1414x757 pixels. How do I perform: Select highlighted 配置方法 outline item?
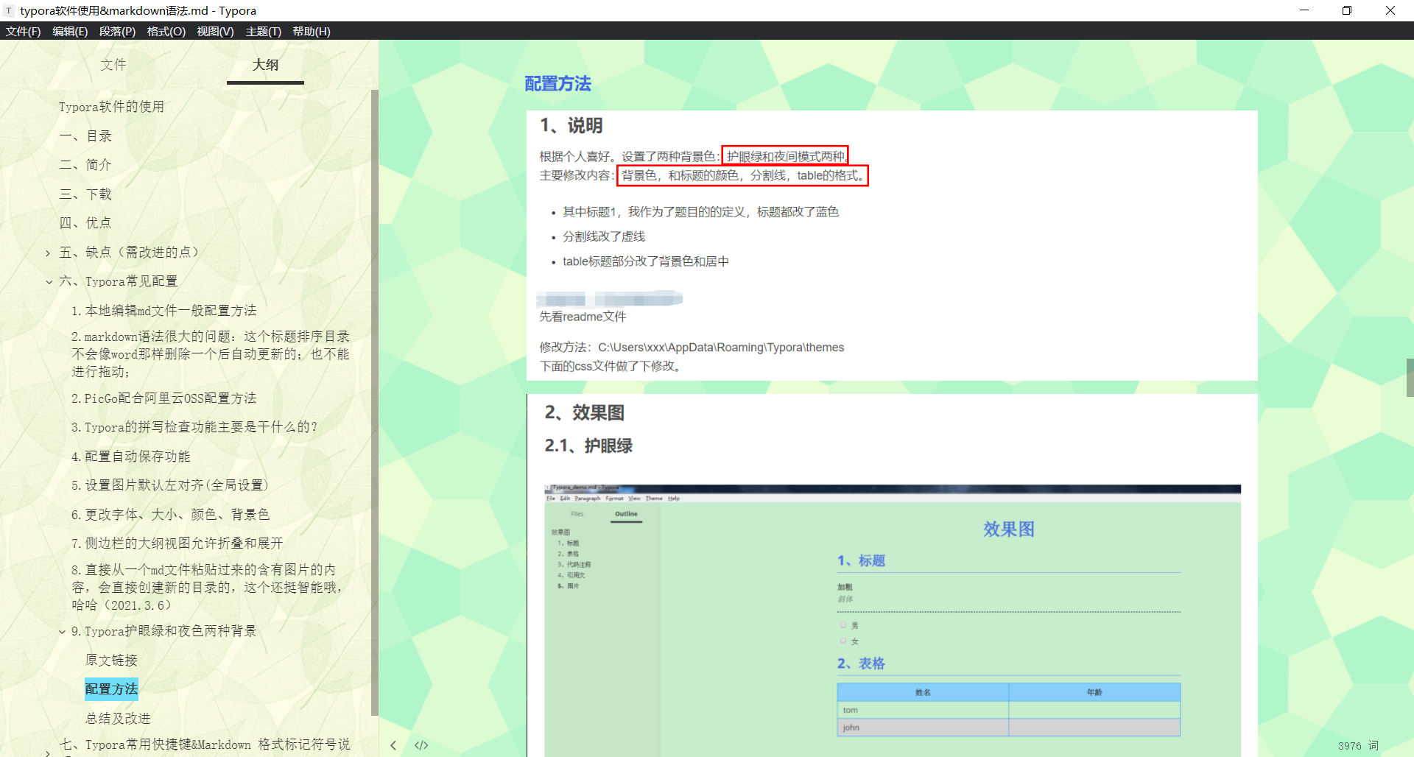click(111, 689)
